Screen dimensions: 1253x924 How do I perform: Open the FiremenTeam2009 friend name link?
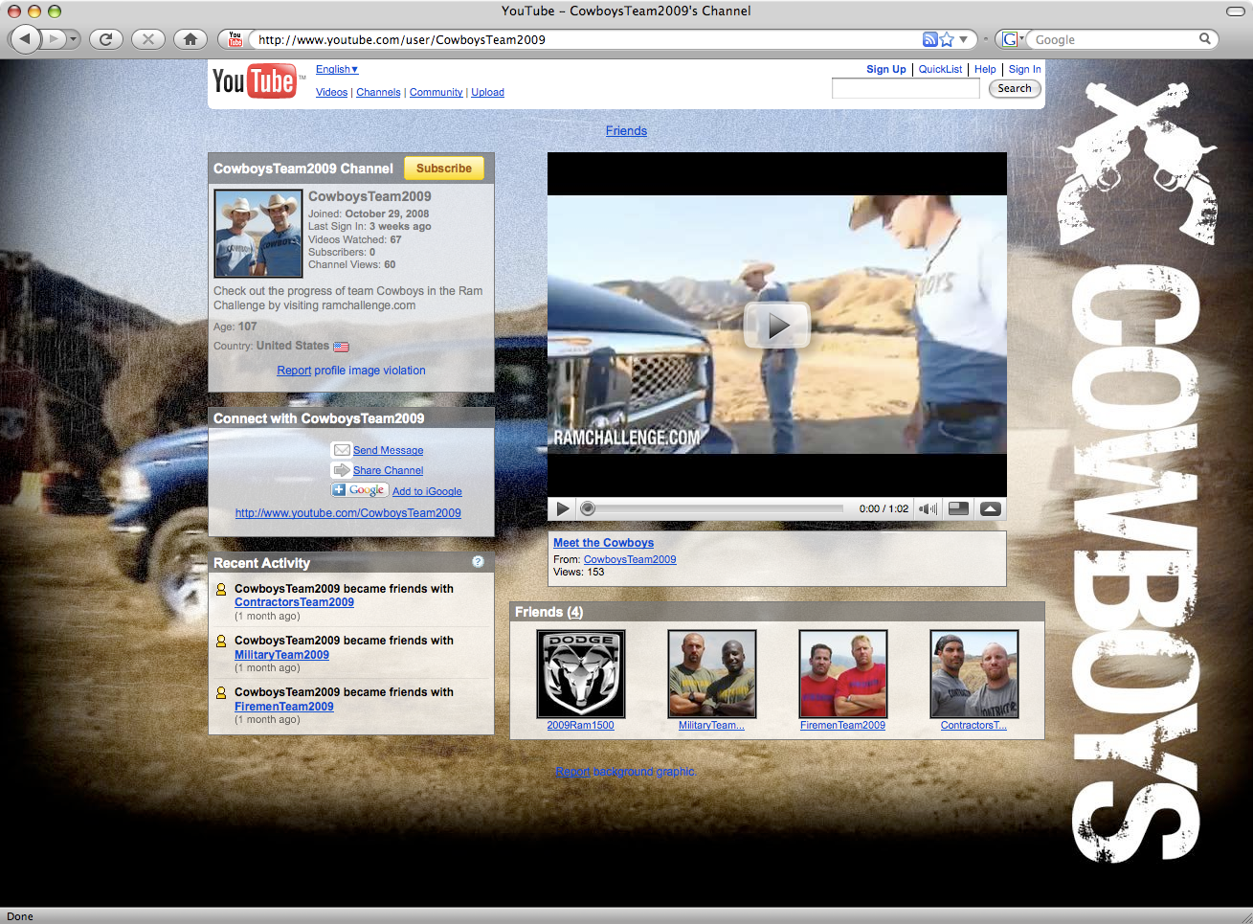pos(842,725)
